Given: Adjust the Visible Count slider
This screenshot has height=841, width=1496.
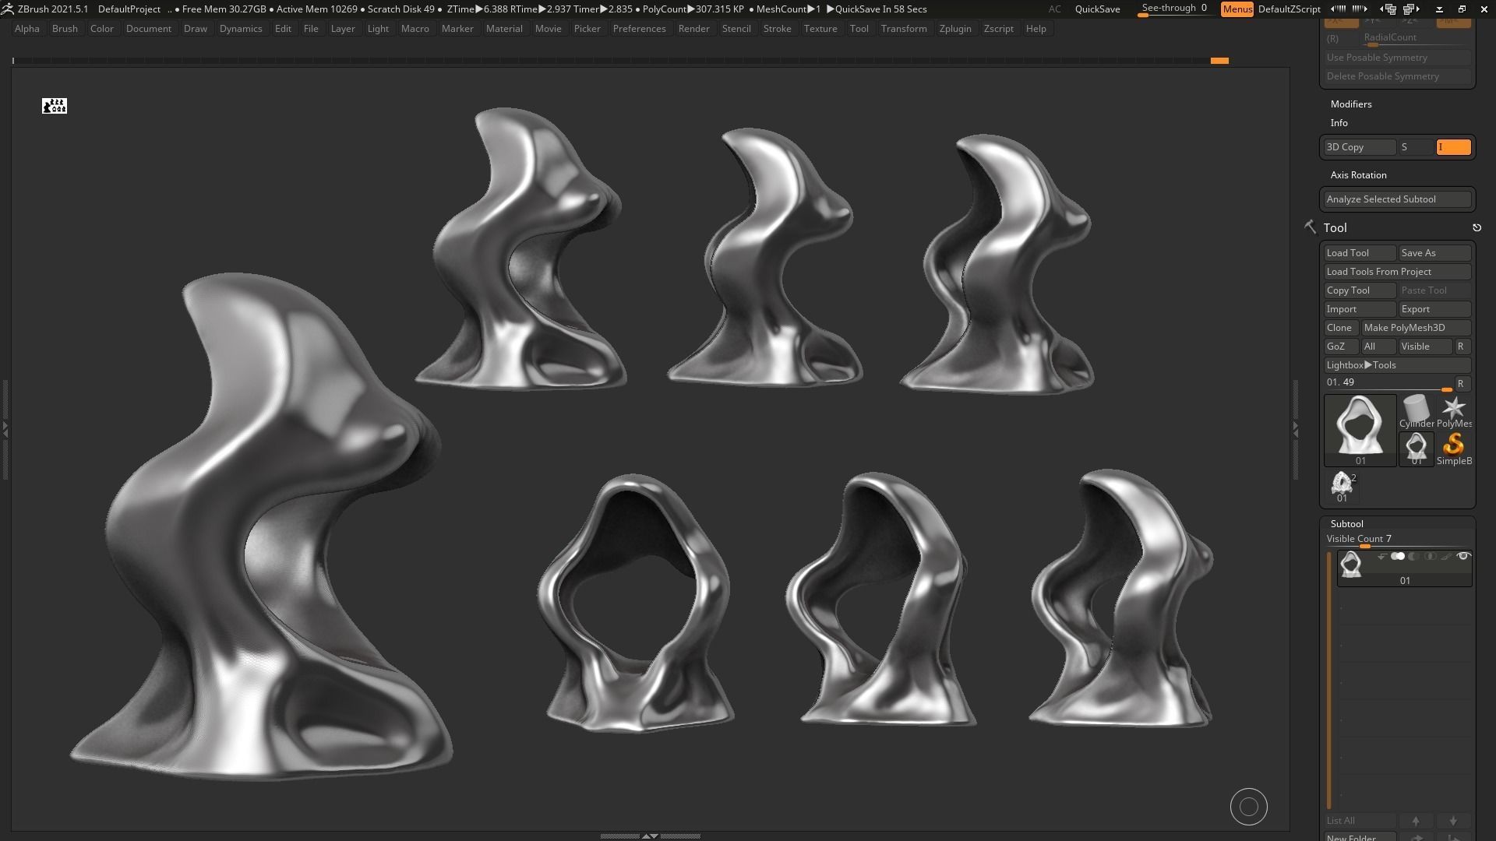Looking at the screenshot, I should click(1397, 540).
